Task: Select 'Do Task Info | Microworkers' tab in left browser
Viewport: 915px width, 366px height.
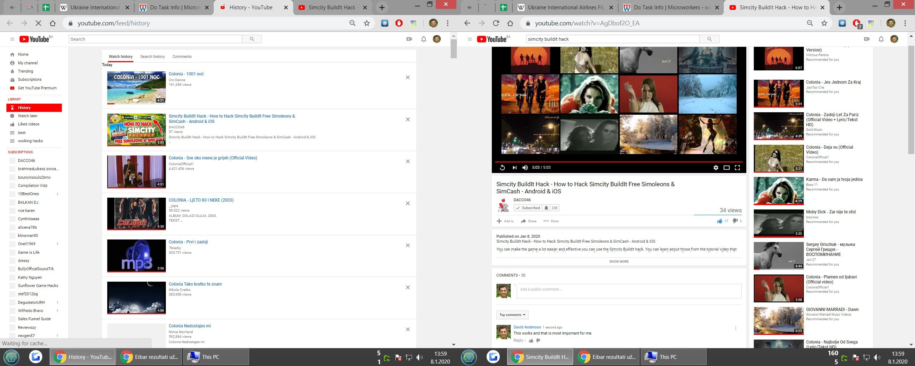Action: (x=174, y=8)
